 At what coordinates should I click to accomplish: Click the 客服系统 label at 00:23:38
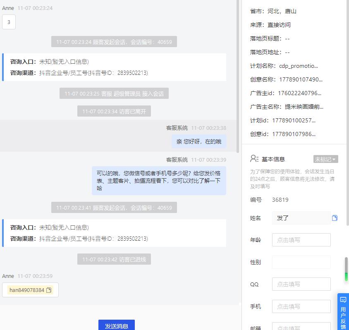pyautogui.click(x=177, y=128)
